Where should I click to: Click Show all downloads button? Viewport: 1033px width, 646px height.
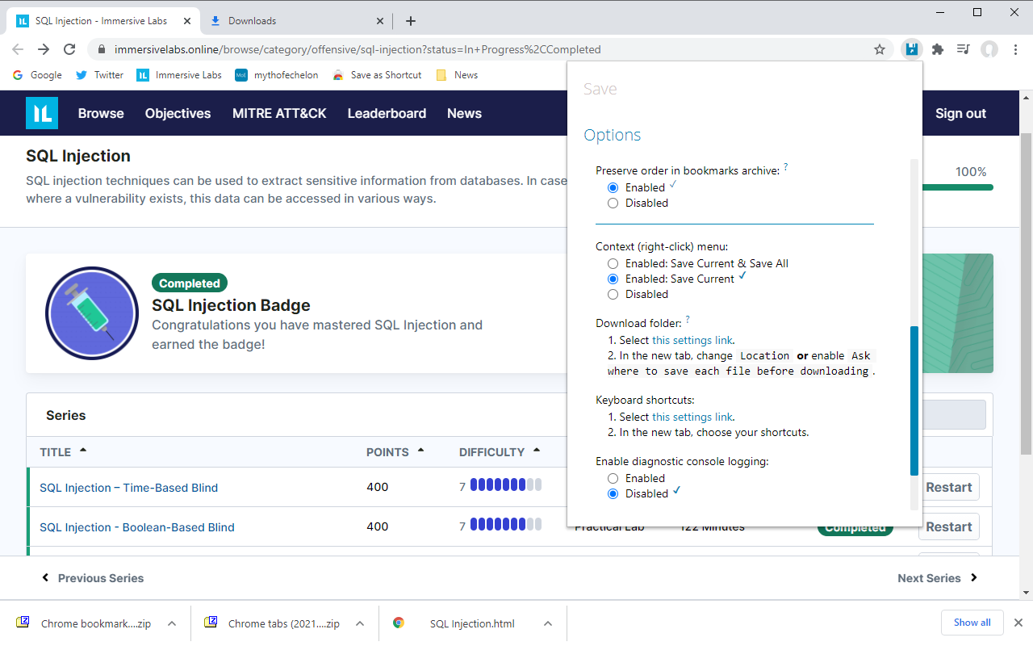point(972,623)
